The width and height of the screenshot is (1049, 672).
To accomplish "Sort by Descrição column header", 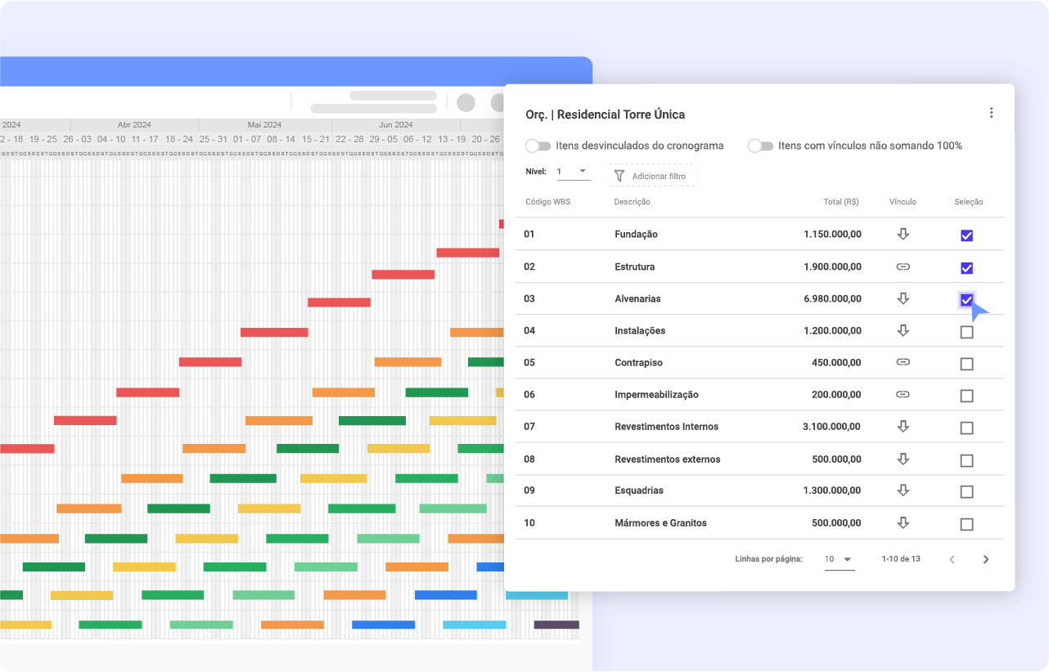I will click(633, 202).
